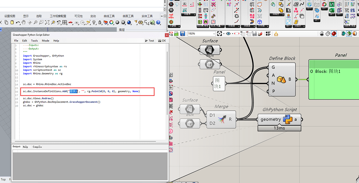Expand the zoom extents dropdown arrow
Image resolution: width=359 pixels, height=183 pixels.
pyautogui.click(x=223, y=34)
